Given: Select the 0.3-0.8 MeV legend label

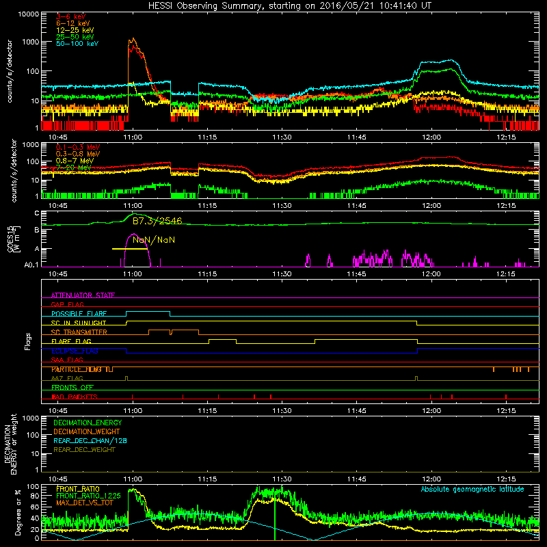Looking at the screenshot, I should pos(78,154).
